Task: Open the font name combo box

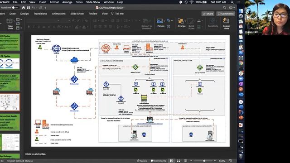Action: pos(43,20)
